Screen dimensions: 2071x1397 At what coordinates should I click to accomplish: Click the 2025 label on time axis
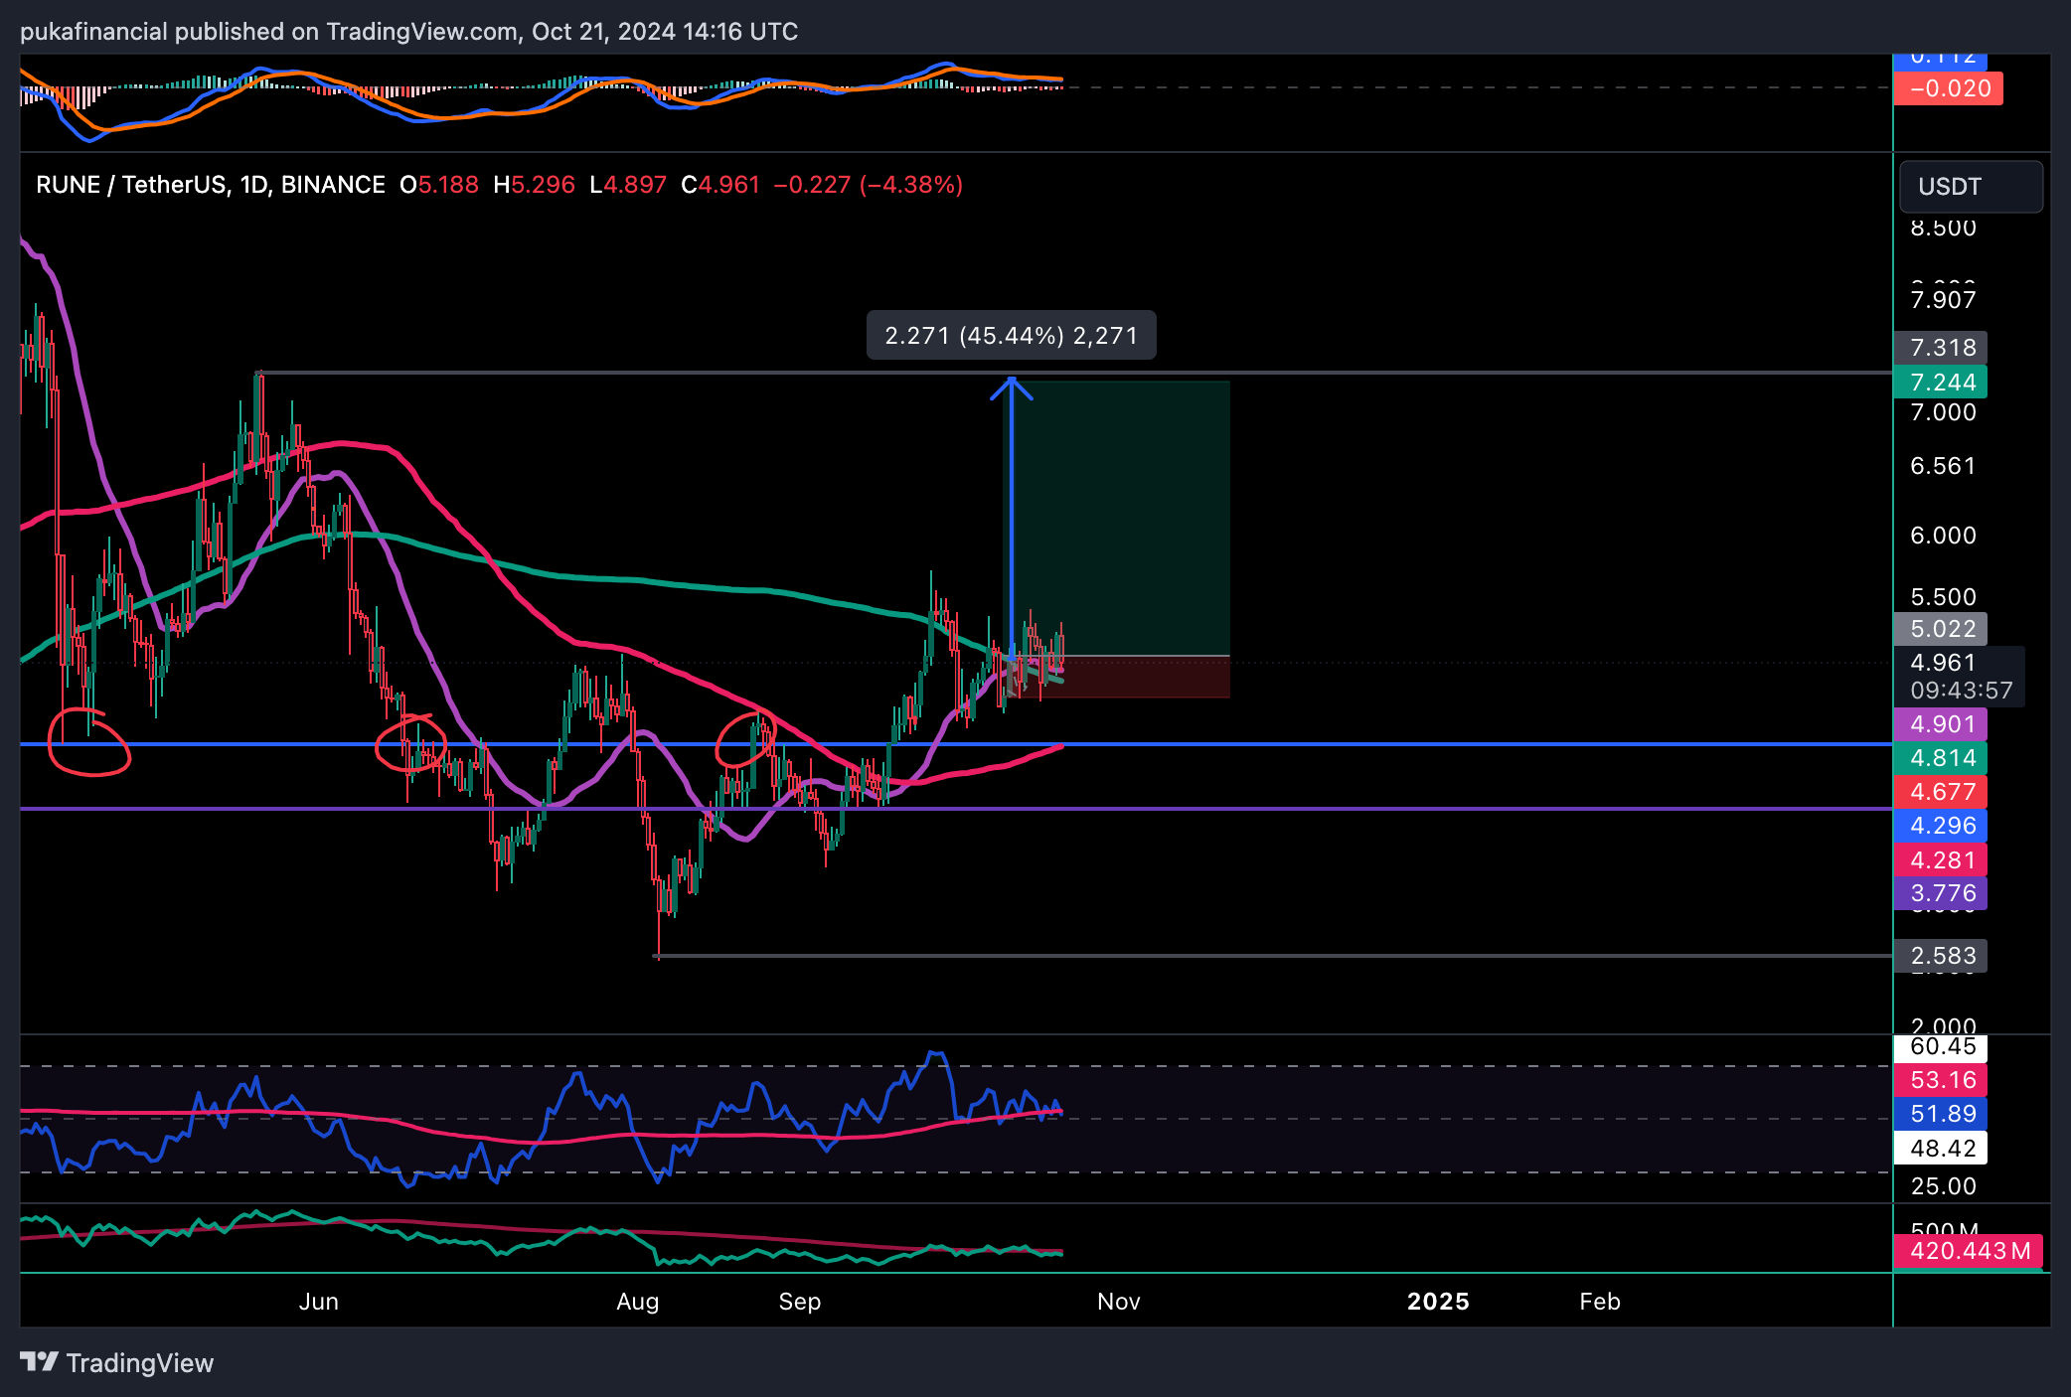[1437, 1302]
